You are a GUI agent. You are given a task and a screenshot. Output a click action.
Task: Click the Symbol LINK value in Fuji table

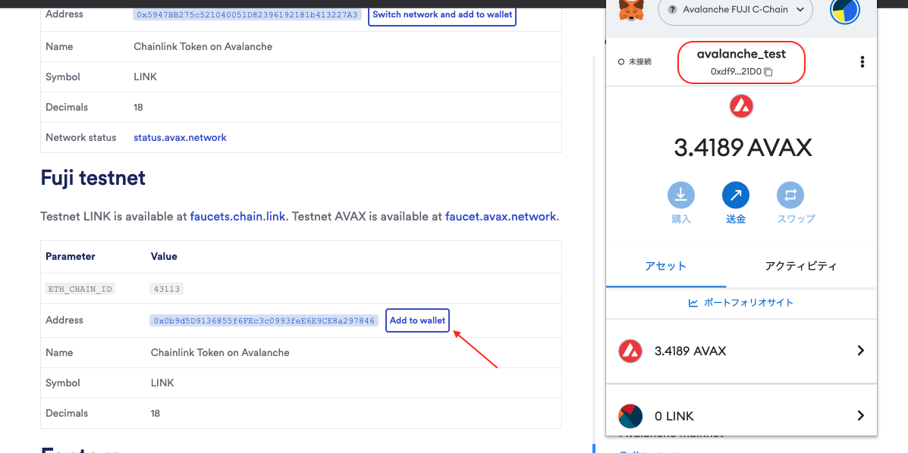point(162,383)
